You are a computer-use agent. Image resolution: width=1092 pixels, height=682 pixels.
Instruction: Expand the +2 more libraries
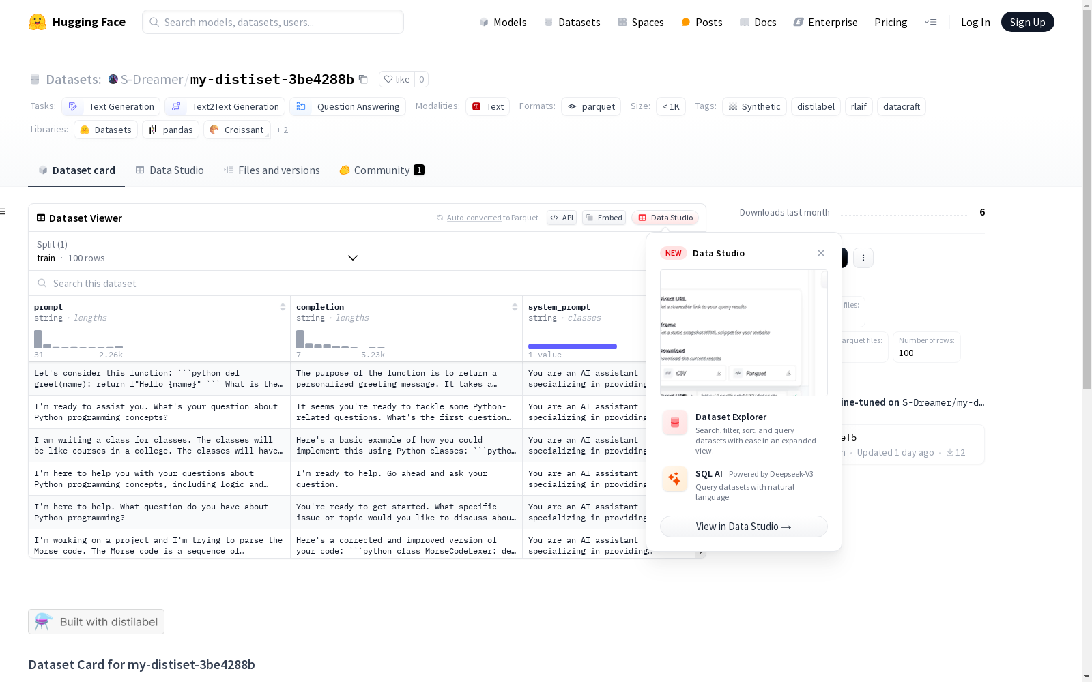tap(282, 130)
